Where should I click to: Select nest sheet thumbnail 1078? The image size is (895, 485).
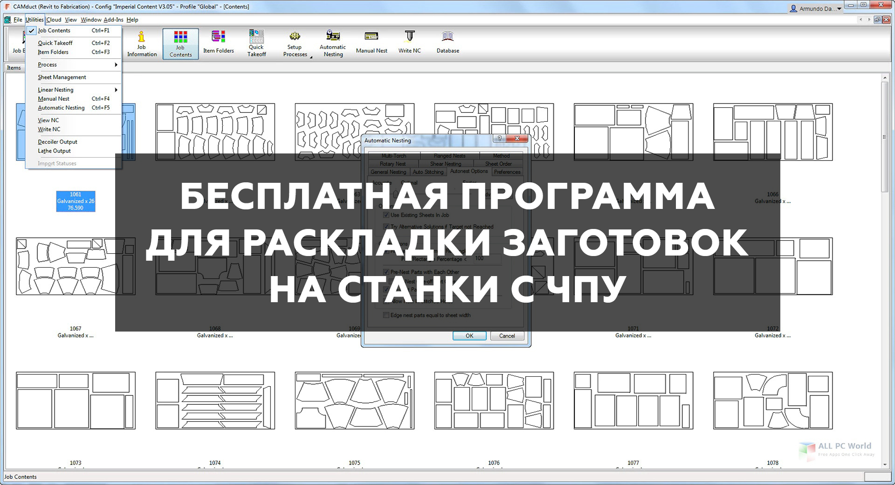(773, 401)
